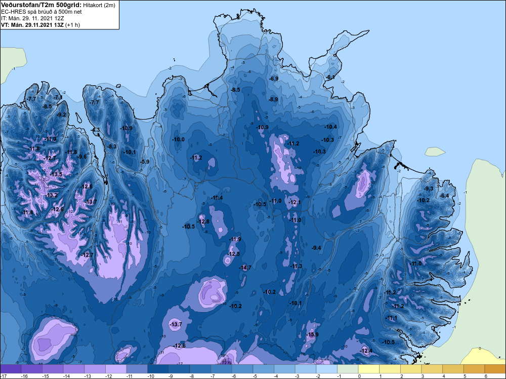This screenshot has height=379, width=506.
Task: Click the -9.2 temperature label
Action: (61, 115)
